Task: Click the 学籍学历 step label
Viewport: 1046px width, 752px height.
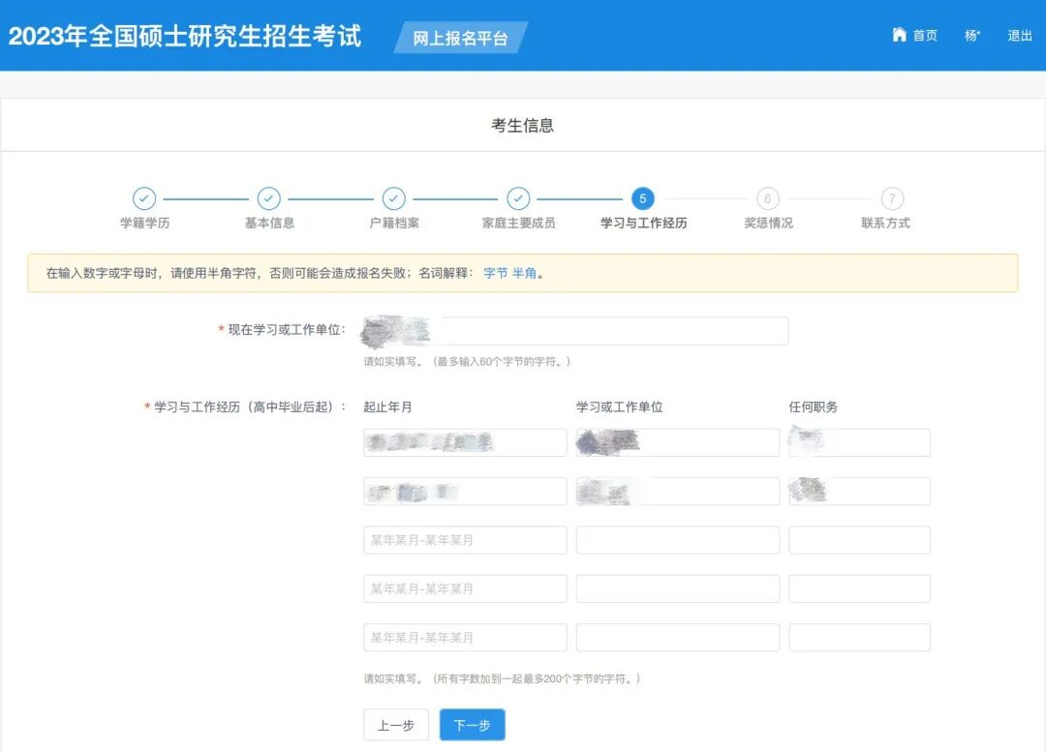Action: (x=144, y=223)
